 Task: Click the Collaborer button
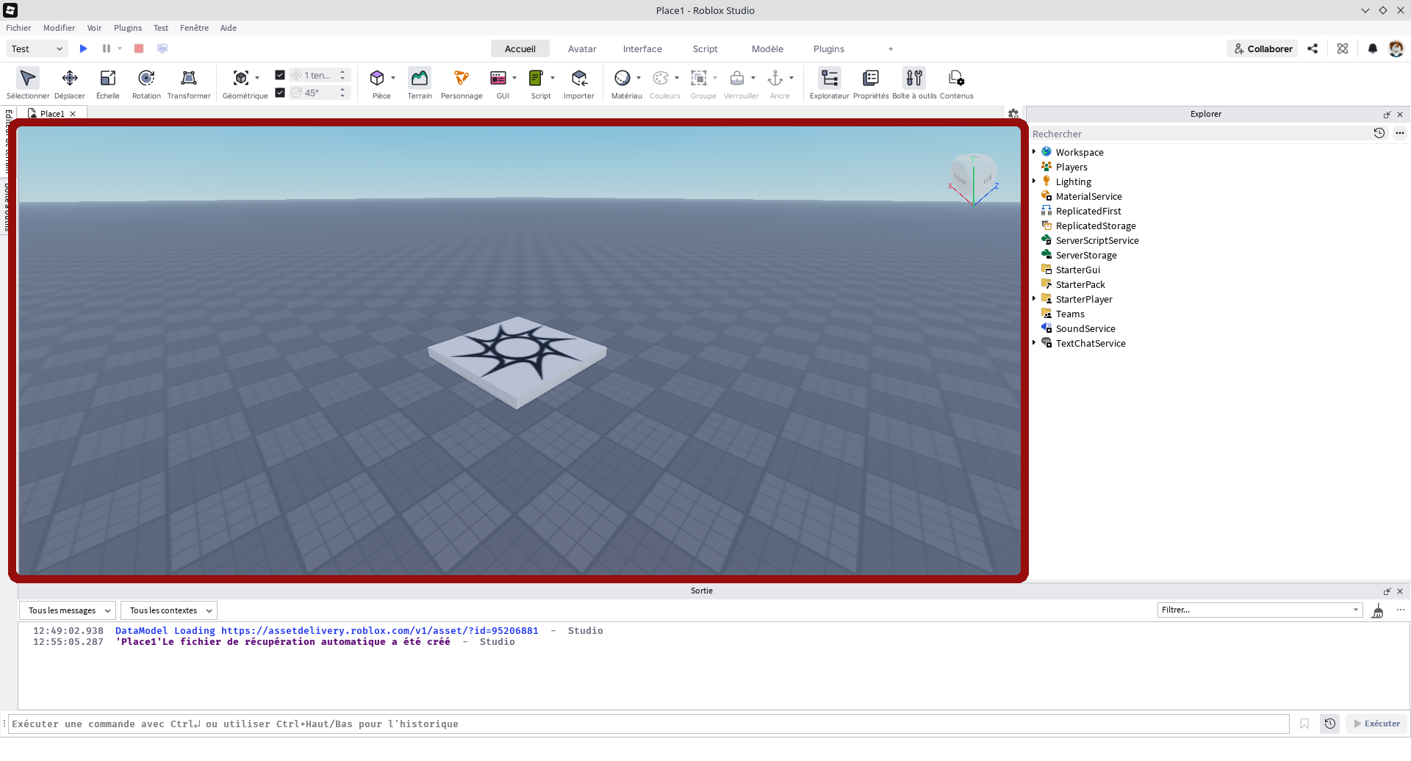point(1263,49)
